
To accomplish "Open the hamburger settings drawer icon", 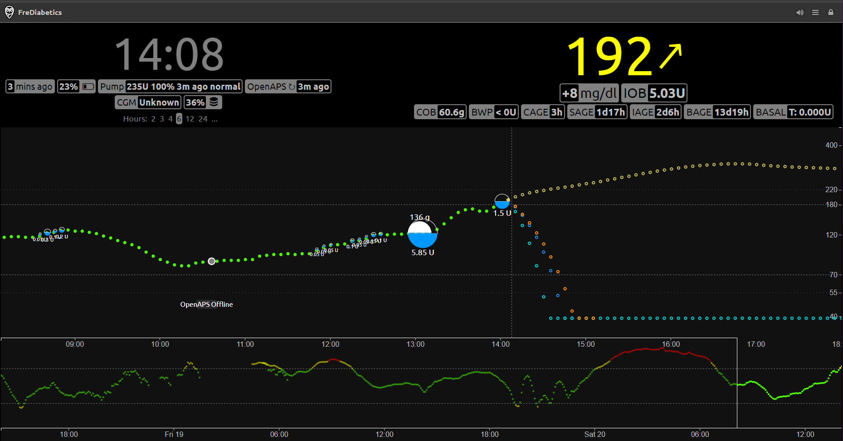I will tap(815, 12).
